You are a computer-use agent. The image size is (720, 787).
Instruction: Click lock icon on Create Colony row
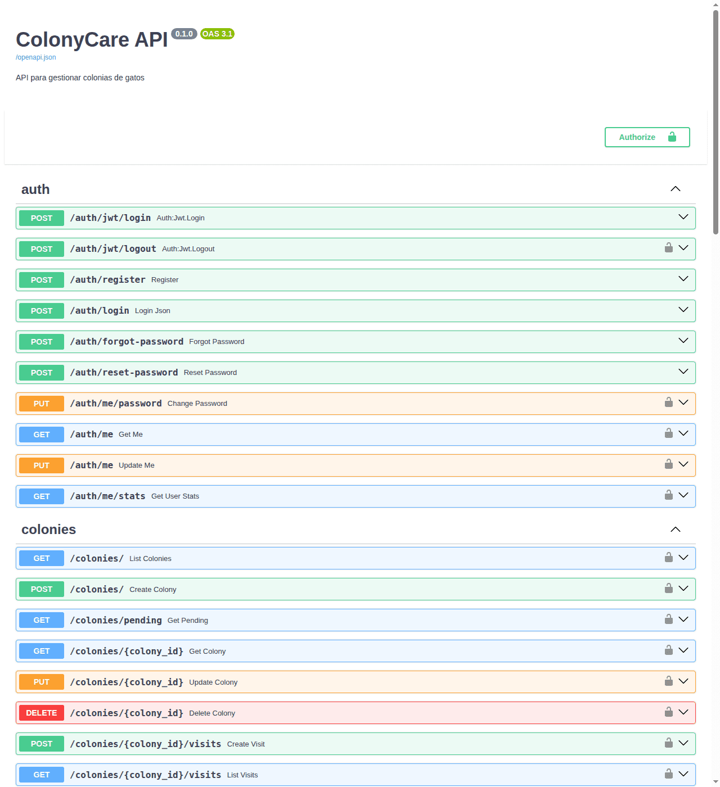point(669,588)
